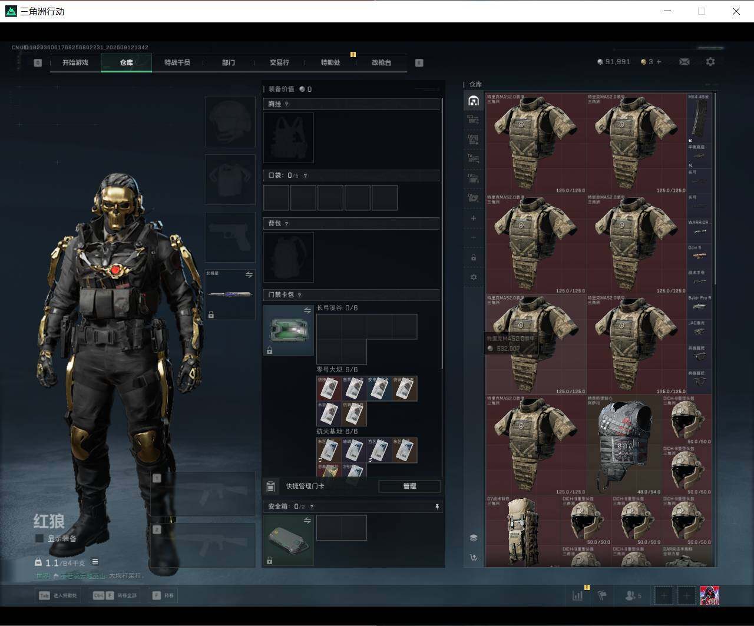The width and height of the screenshot is (754, 626).
Task: Select the Baldr Pro R item
Action: click(699, 307)
